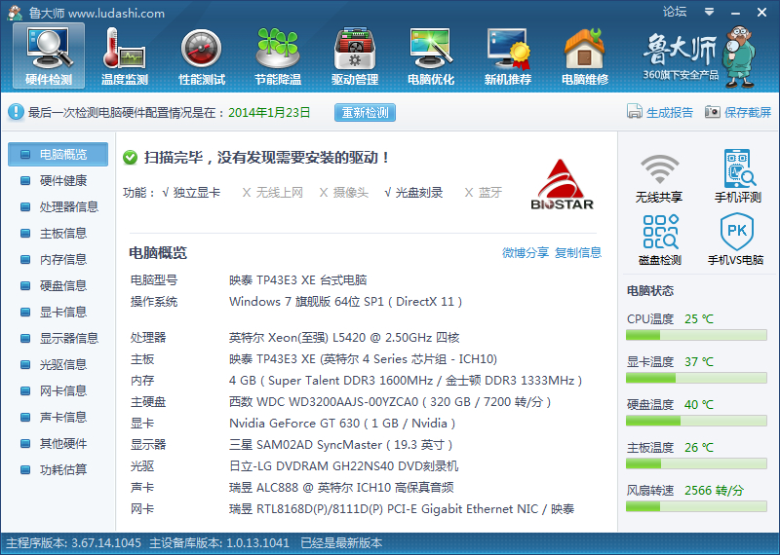Click the Nvidia GeForce GT 630 value
Screen dimensions: 780x555
pos(342,424)
